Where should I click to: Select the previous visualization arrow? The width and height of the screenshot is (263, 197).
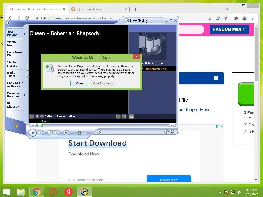37,116
